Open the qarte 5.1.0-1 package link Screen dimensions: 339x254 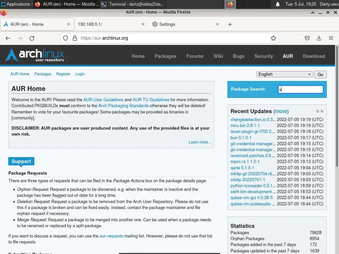click(x=242, y=168)
